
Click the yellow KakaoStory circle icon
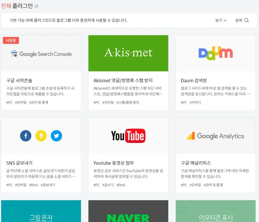41,136
